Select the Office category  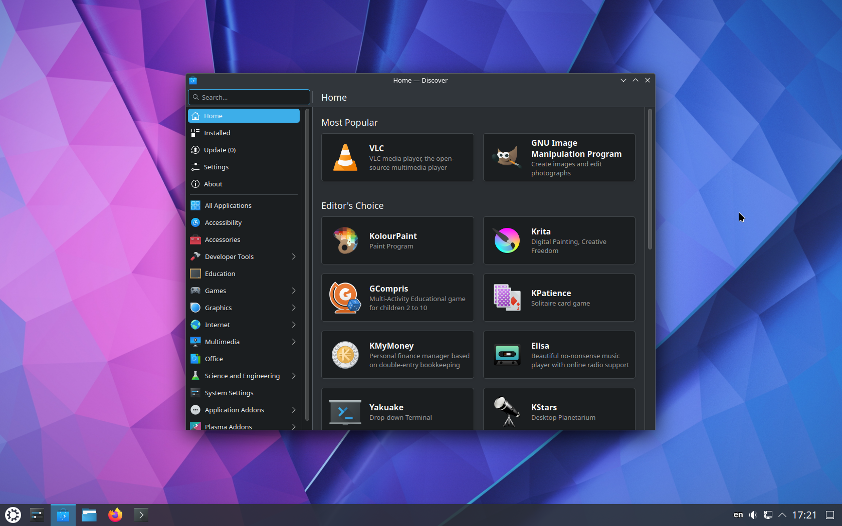(x=244, y=359)
